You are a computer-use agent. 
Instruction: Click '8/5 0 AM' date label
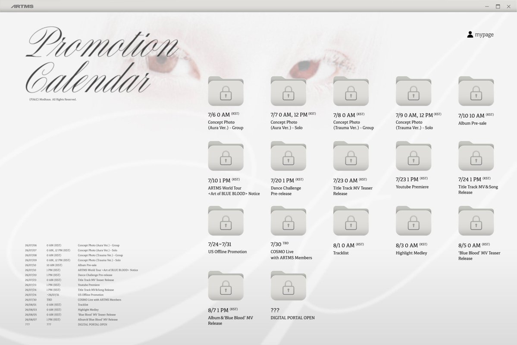click(x=474, y=245)
